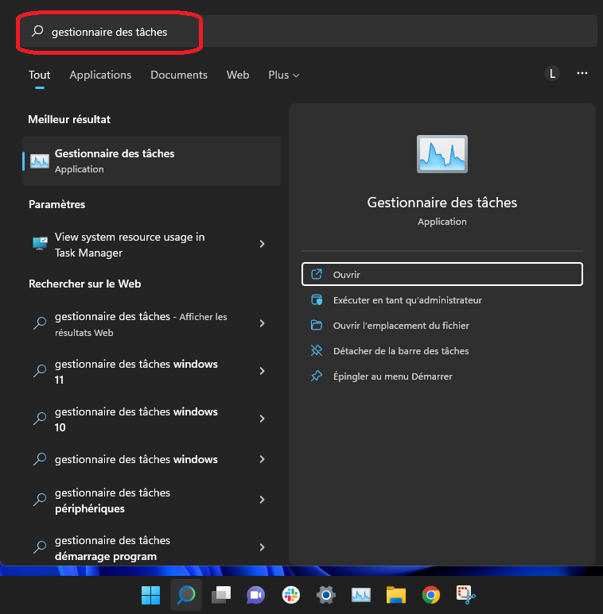This screenshot has width=603, height=614.
Task: Click the Windows Start button in taskbar
Action: point(150,595)
